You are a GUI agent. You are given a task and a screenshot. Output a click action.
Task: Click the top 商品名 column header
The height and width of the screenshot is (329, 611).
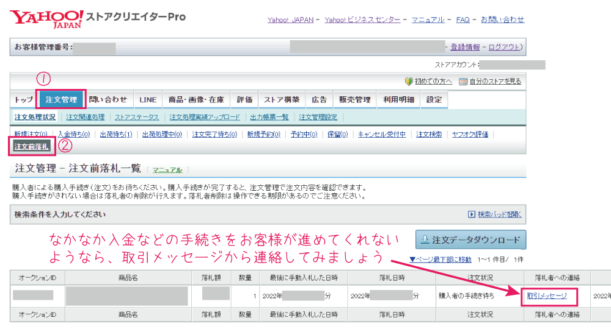click(128, 278)
